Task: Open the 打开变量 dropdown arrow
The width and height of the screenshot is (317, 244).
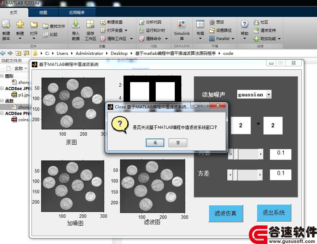Action: (126, 30)
